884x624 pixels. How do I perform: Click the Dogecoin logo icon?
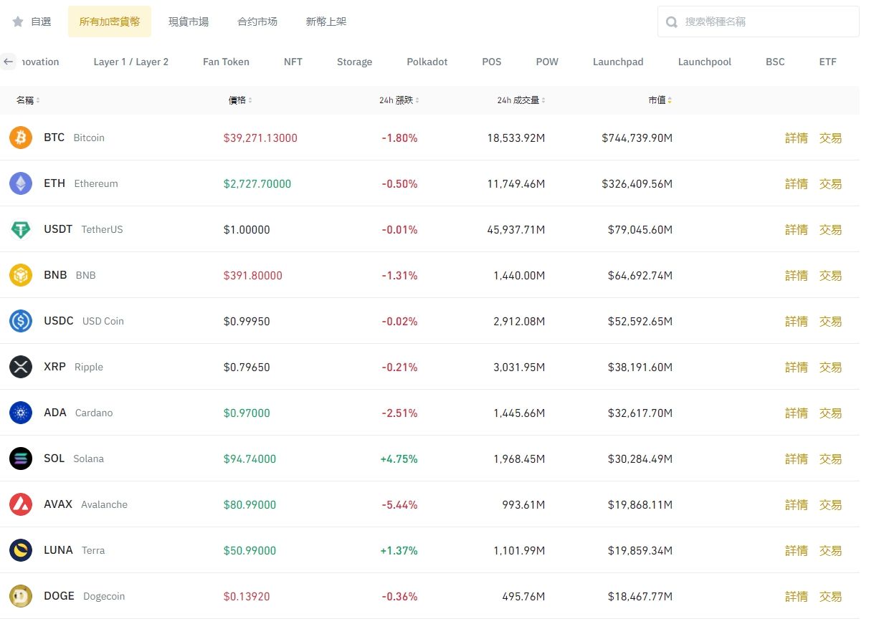21,596
